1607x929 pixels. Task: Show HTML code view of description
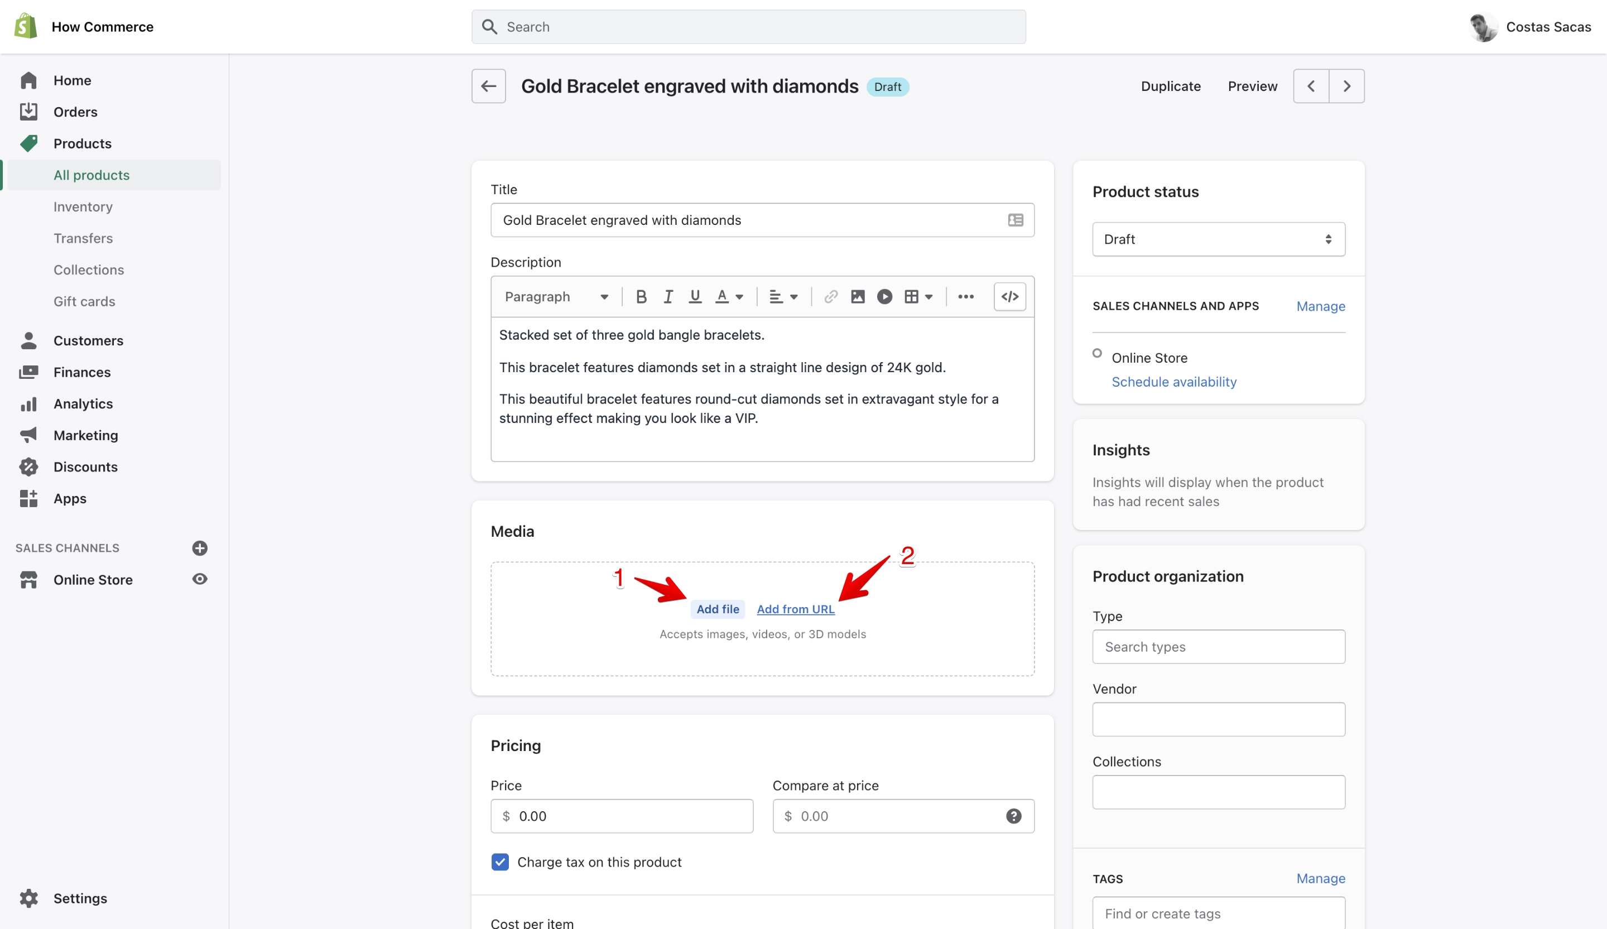tap(1009, 296)
